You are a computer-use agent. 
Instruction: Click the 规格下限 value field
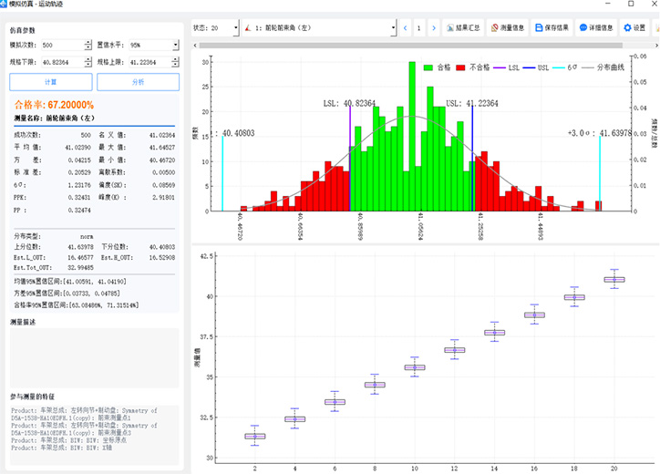(x=61, y=62)
